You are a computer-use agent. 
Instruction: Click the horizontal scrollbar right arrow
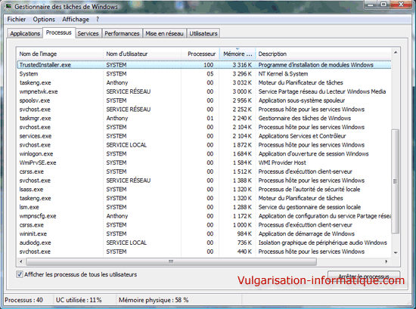(x=387, y=261)
